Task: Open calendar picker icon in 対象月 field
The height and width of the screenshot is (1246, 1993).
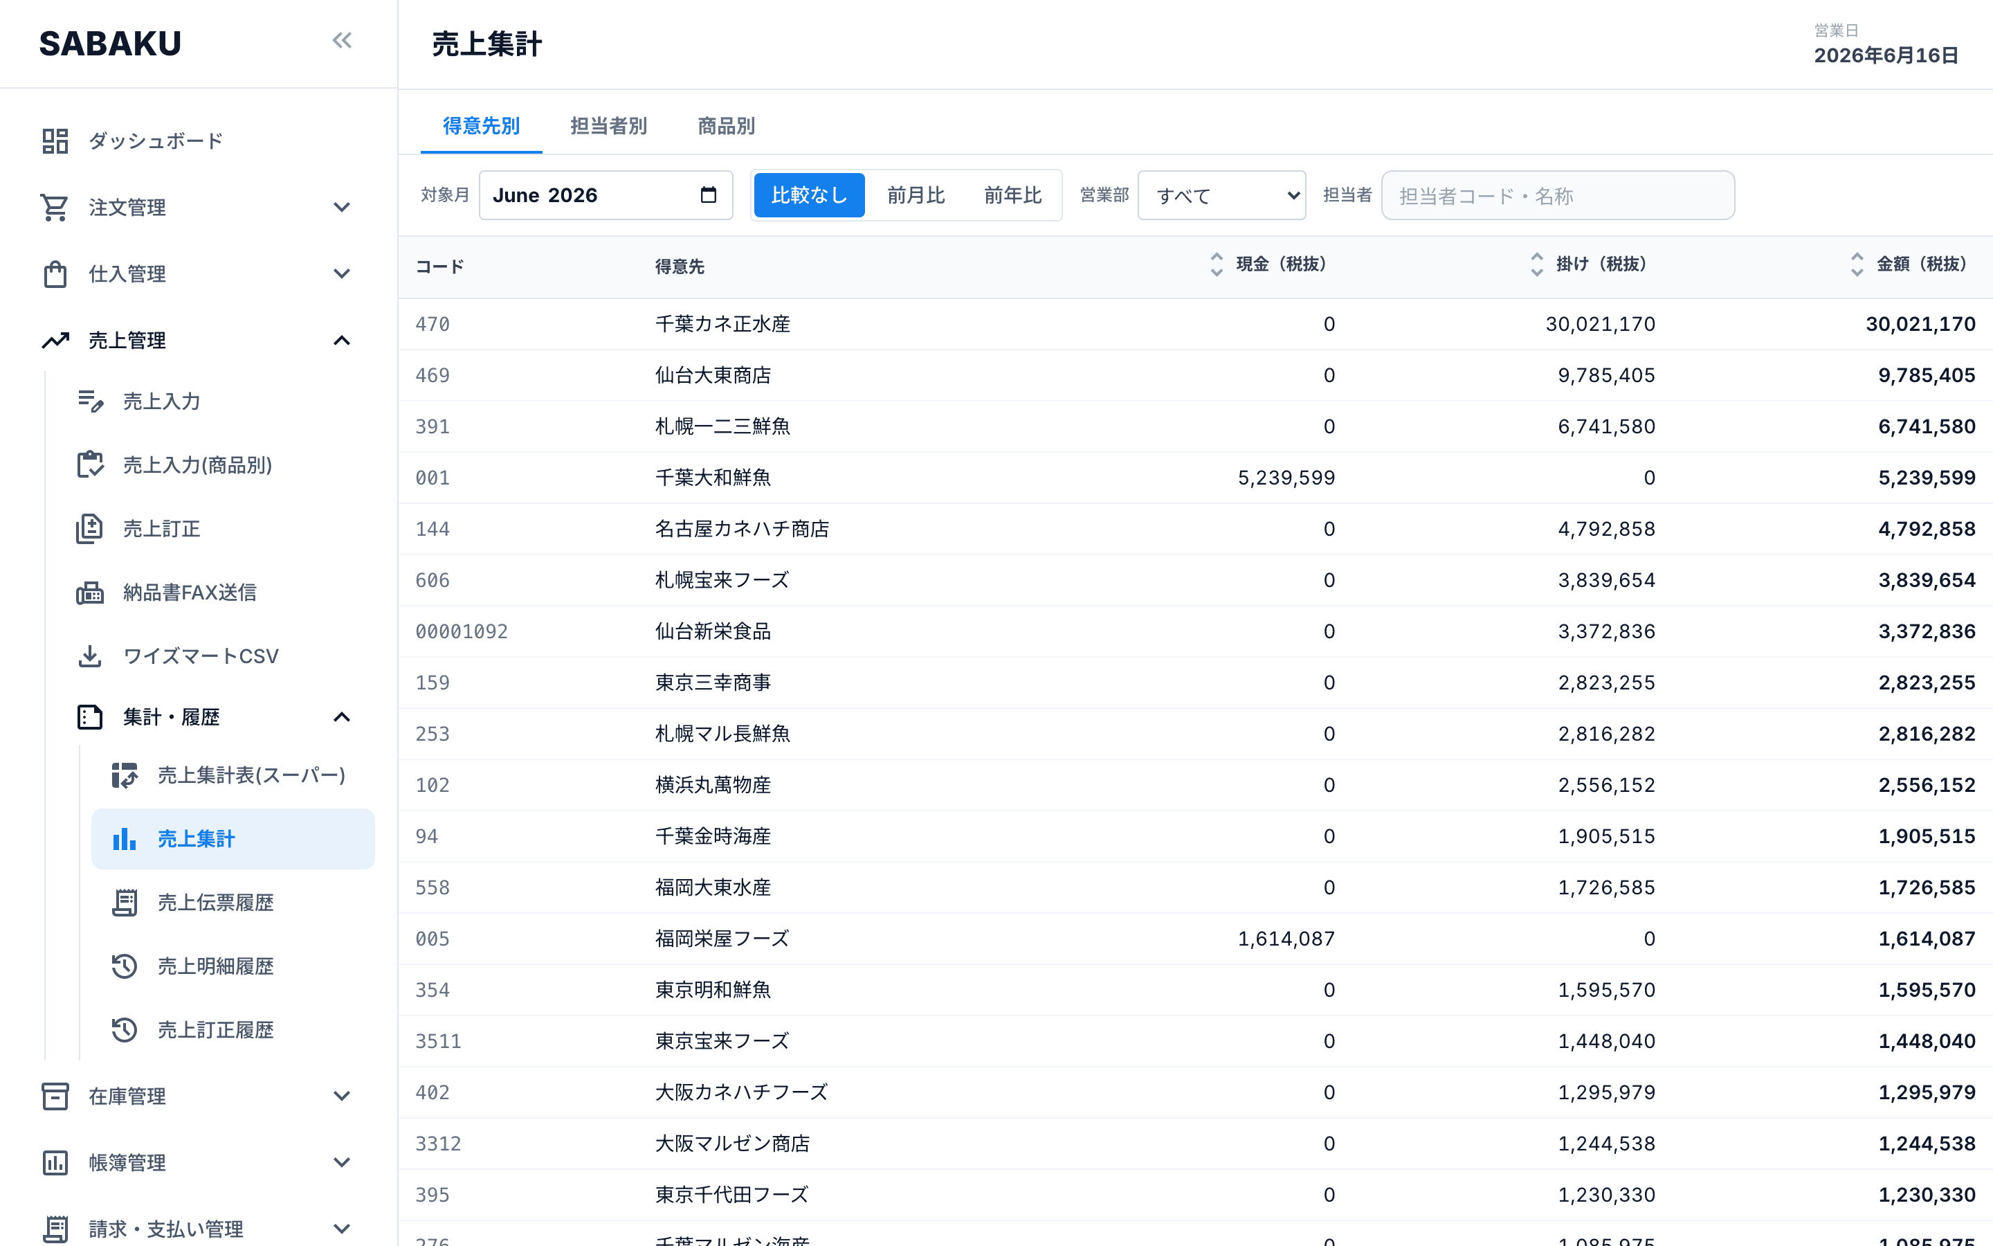Action: 708,195
